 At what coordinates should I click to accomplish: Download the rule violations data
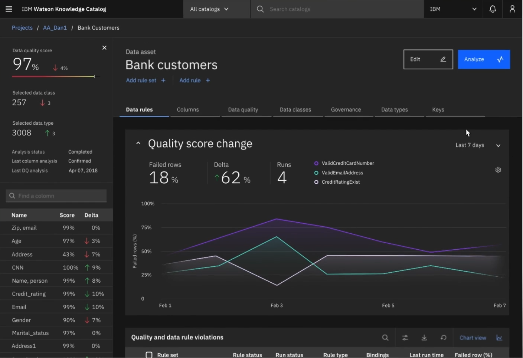(424, 338)
